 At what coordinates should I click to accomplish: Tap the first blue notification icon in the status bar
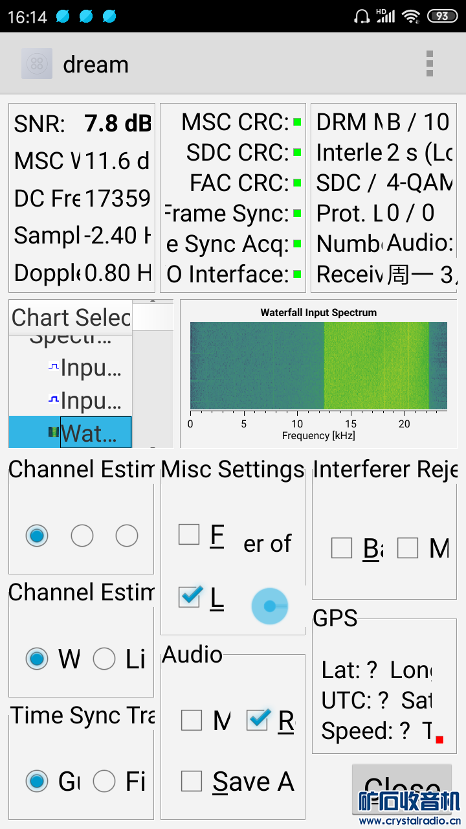tap(62, 16)
